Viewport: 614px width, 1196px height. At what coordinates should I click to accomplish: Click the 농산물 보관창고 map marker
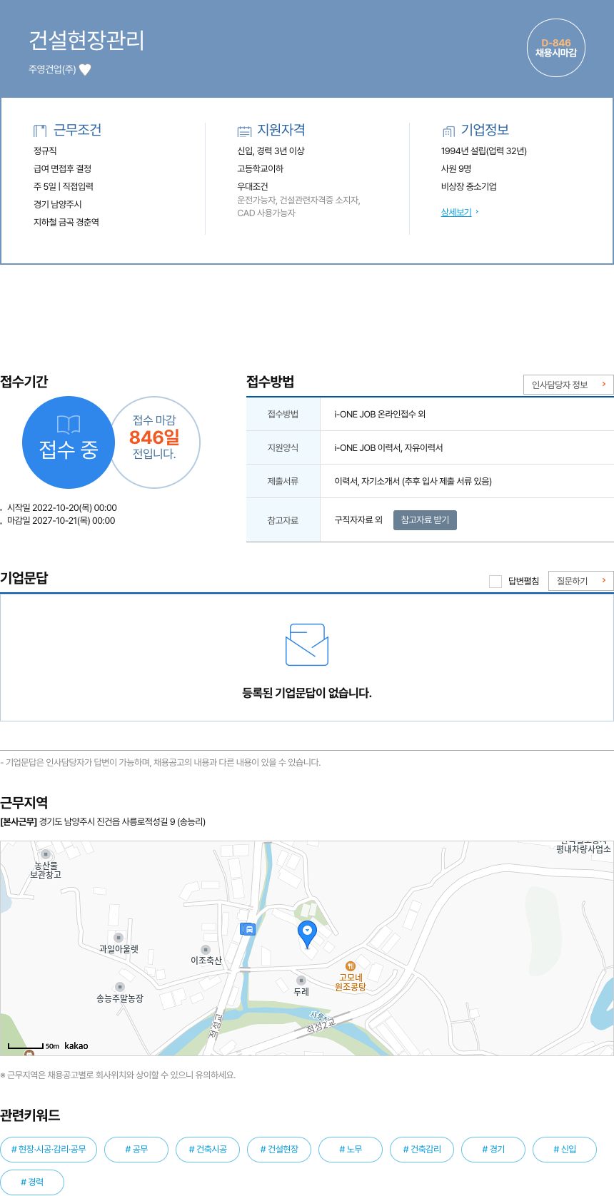[46, 854]
